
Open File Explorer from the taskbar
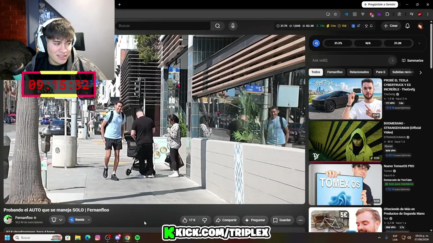[x=77, y=238]
